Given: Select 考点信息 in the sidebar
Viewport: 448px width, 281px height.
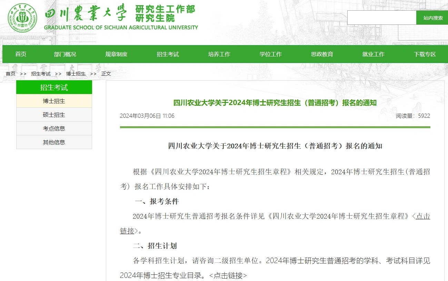Looking at the screenshot, I should click(54, 128).
